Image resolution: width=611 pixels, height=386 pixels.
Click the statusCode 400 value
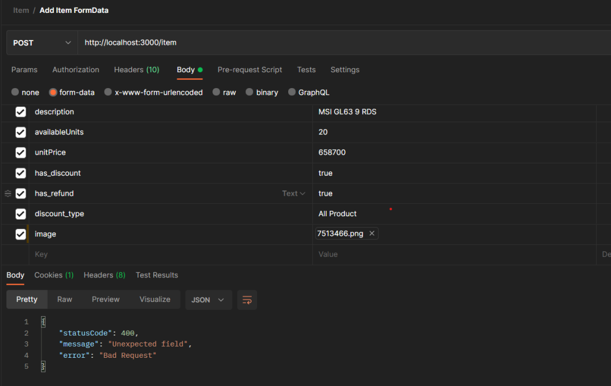coord(127,333)
